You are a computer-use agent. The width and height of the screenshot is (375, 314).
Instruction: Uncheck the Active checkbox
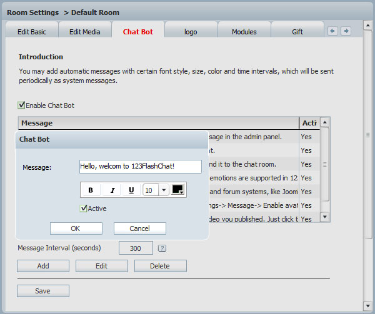tap(84, 209)
